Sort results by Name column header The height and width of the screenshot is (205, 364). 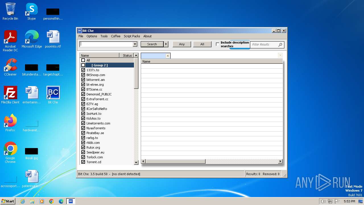click(x=212, y=61)
